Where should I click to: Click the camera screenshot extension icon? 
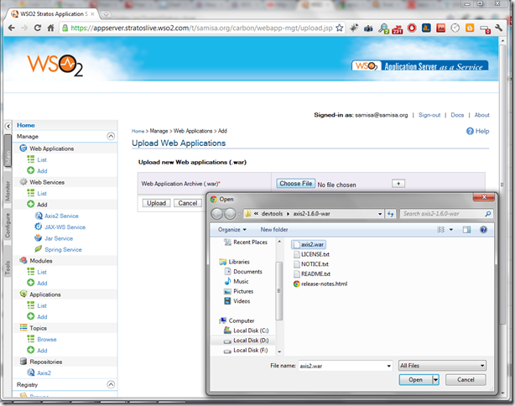[x=368, y=29]
